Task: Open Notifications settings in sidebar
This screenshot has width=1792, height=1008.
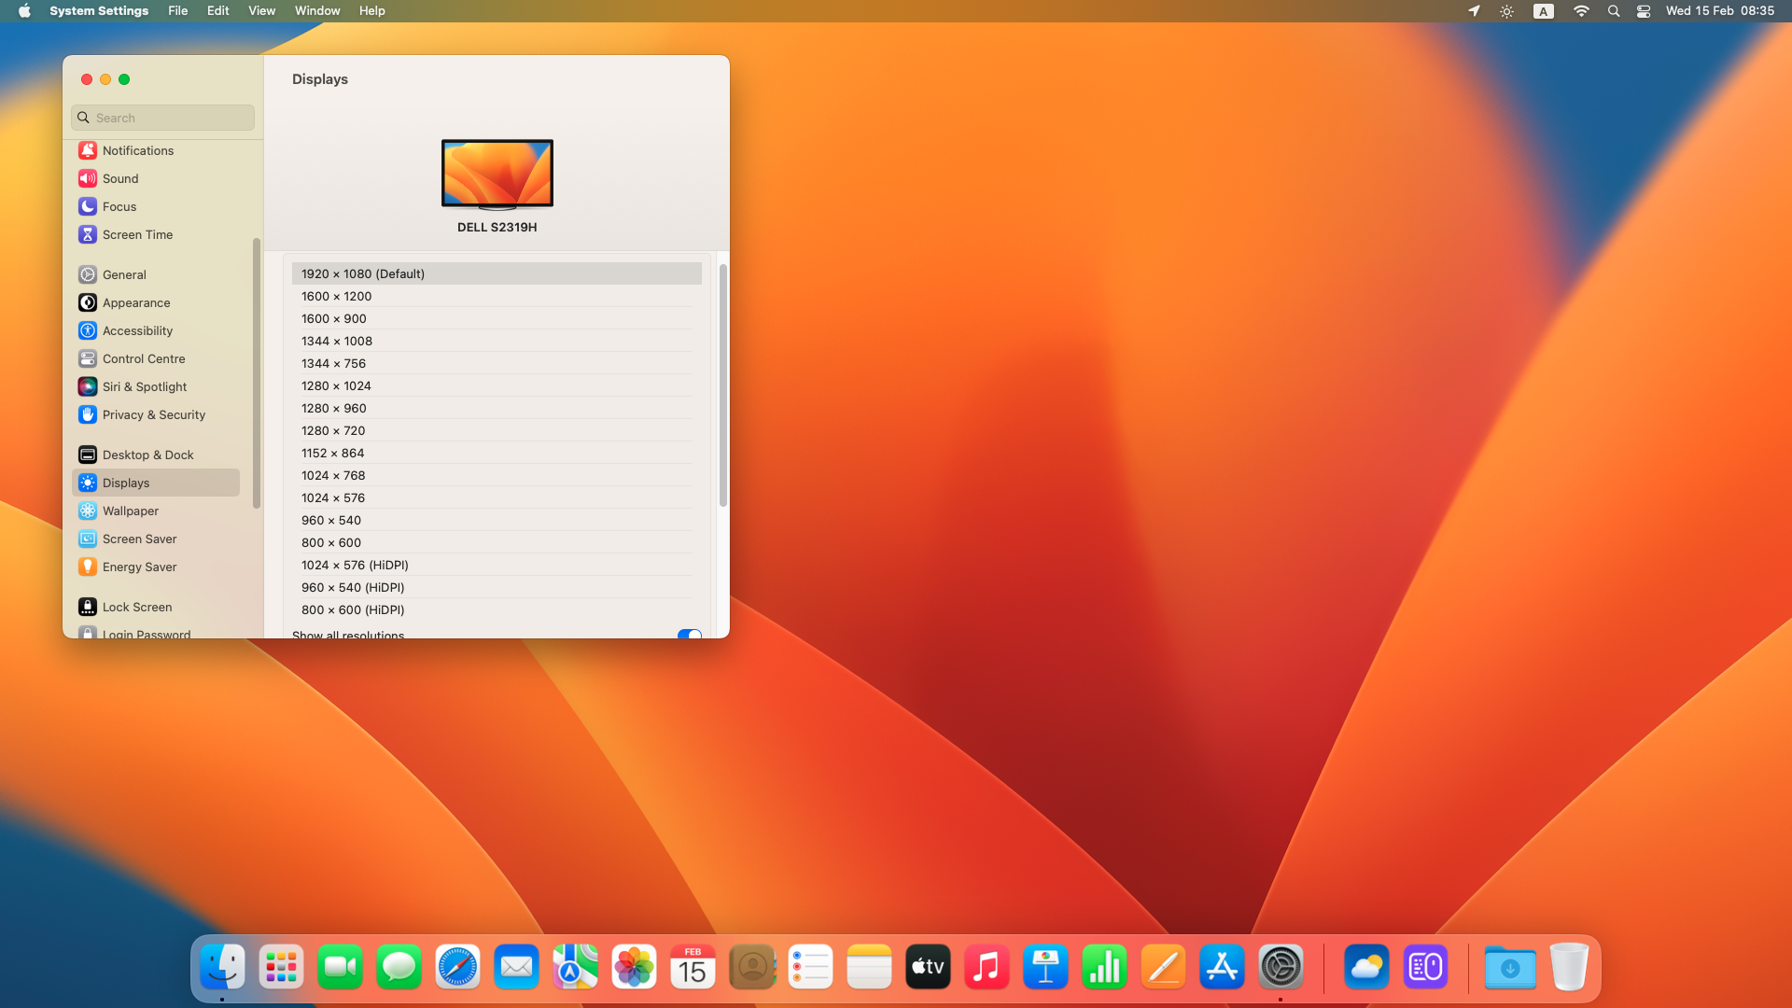Action: point(137,150)
